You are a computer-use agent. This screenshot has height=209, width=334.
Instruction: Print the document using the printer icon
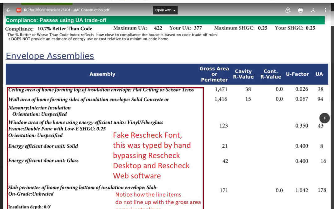(x=300, y=10)
